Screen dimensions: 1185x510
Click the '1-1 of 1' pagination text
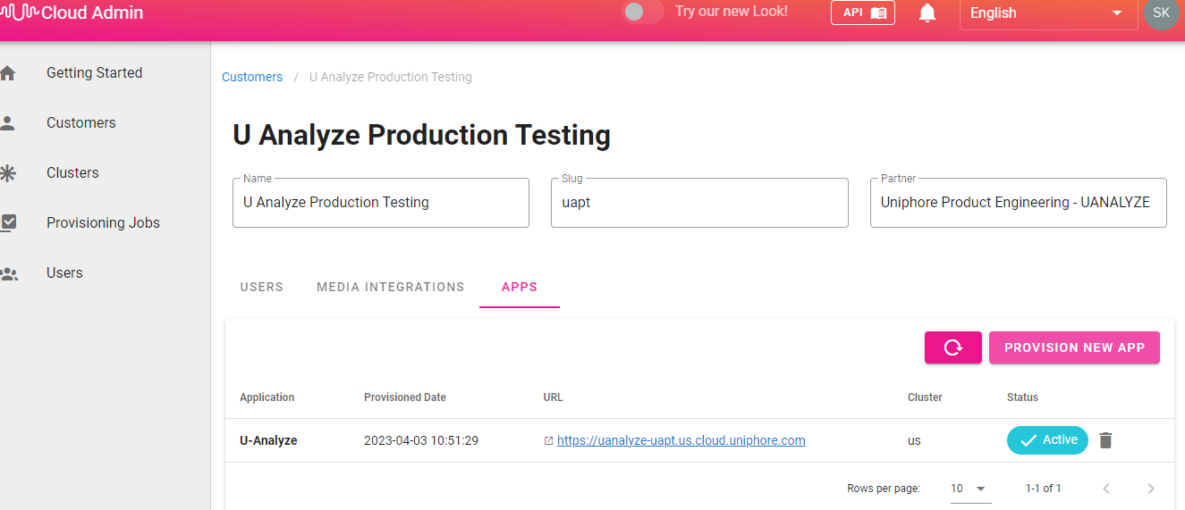[x=1044, y=489]
